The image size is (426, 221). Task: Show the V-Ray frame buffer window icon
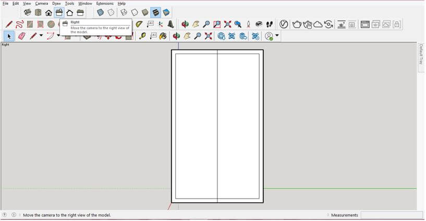point(365,24)
